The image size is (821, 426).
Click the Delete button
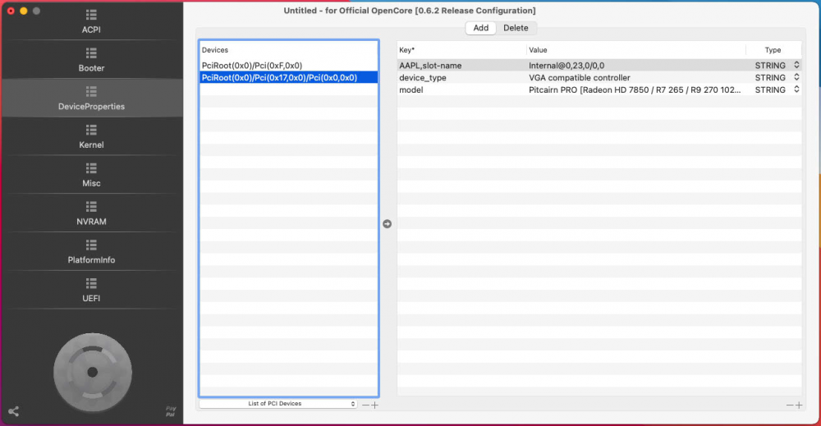pos(516,28)
